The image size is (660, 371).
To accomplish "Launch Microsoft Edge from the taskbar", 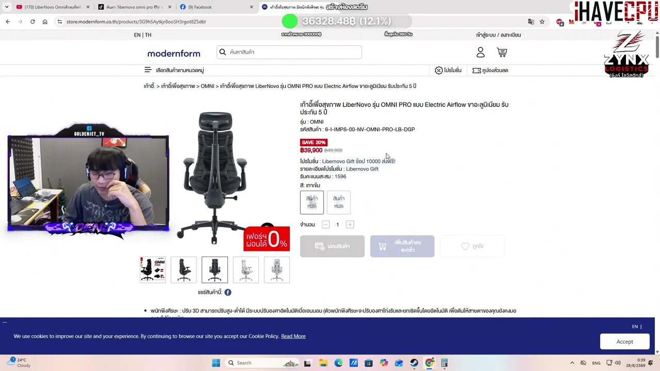I will click(x=338, y=363).
